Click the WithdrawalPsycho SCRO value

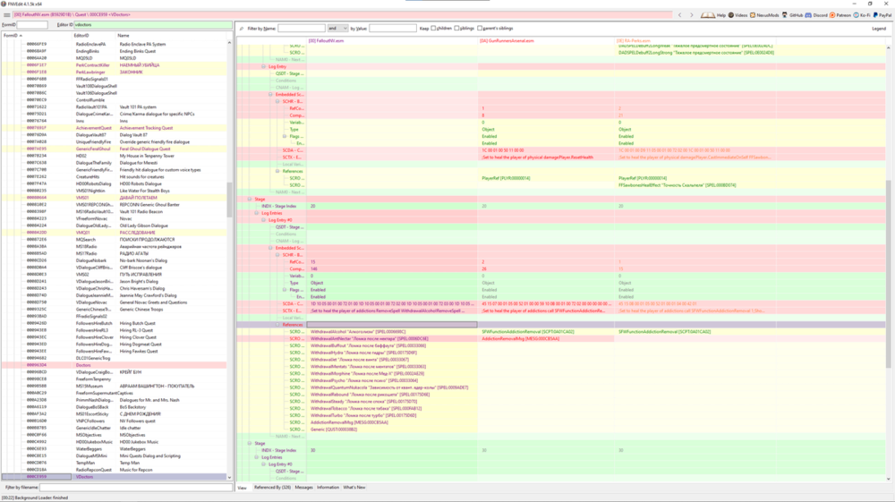coord(364,380)
